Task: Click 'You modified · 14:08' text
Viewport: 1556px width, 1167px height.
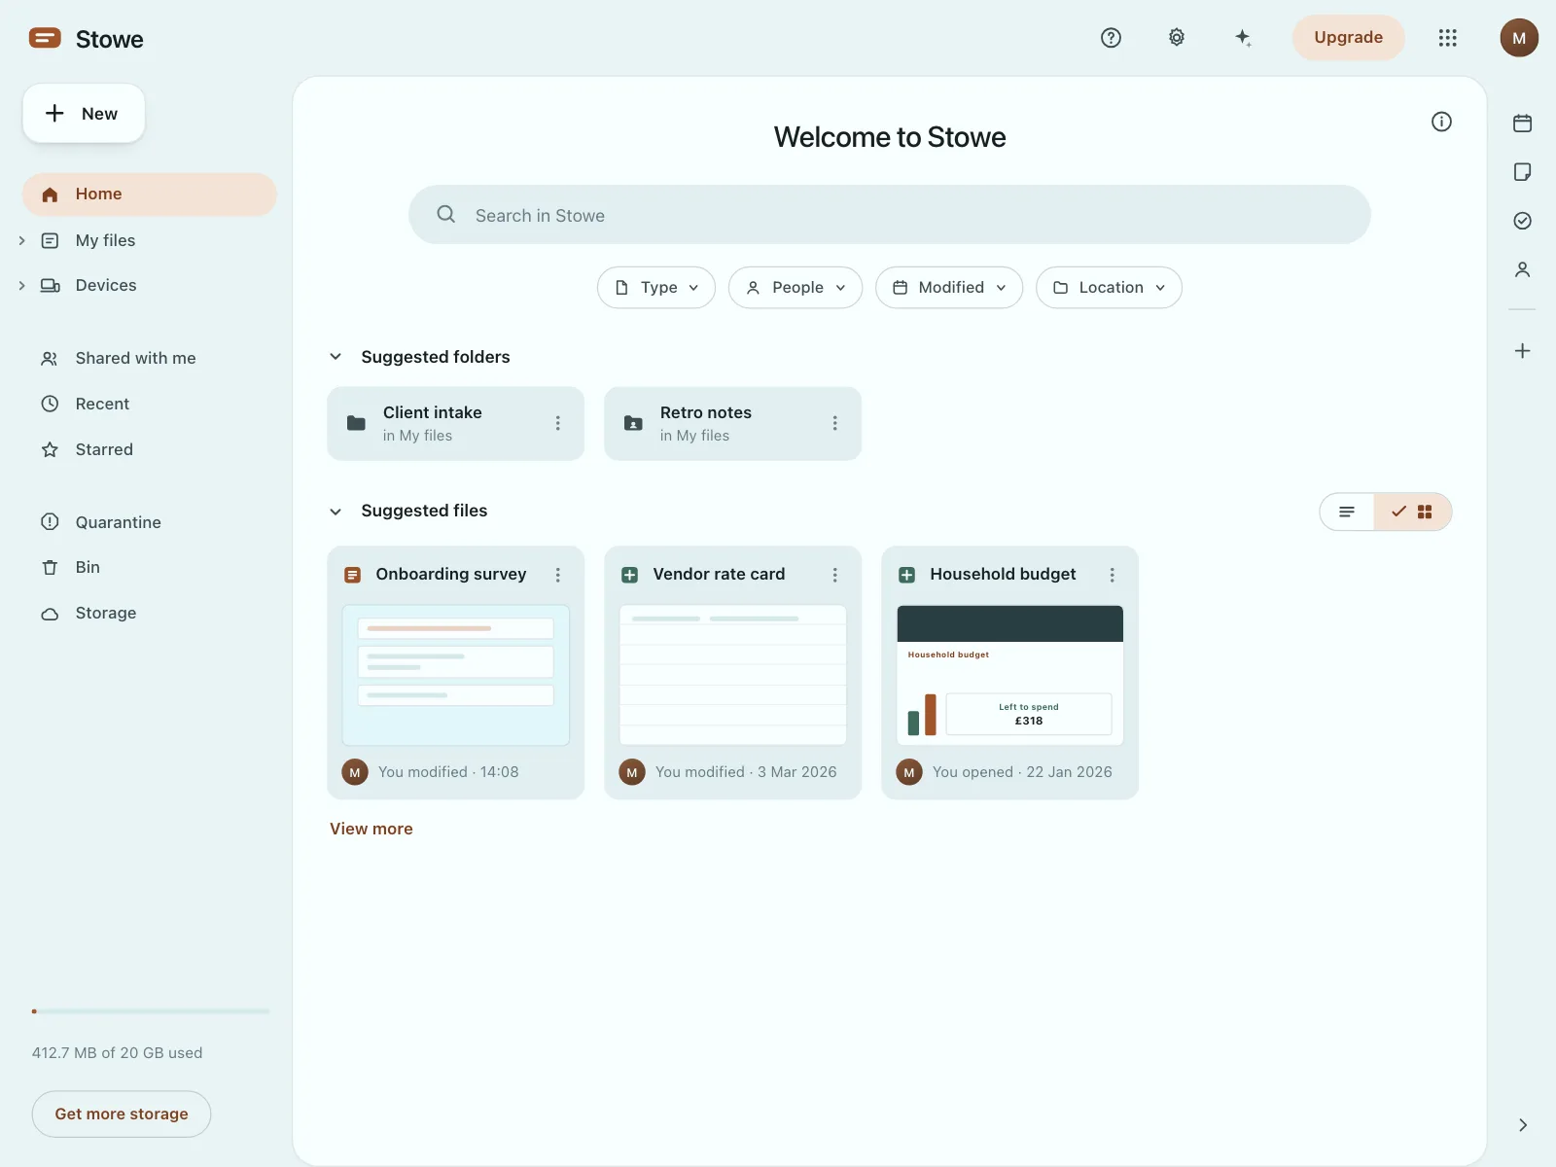Action: click(448, 772)
